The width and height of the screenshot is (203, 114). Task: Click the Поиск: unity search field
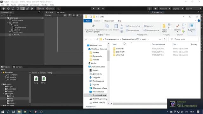point(184,39)
